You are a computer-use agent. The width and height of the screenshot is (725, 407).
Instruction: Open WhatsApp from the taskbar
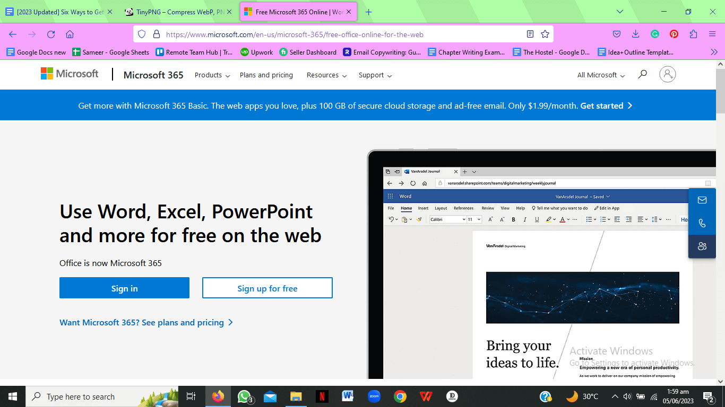[x=244, y=396]
